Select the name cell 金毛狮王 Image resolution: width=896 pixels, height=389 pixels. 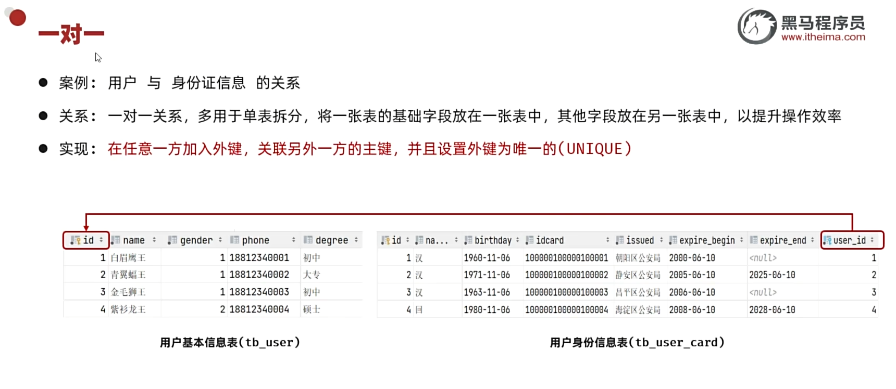click(x=128, y=292)
